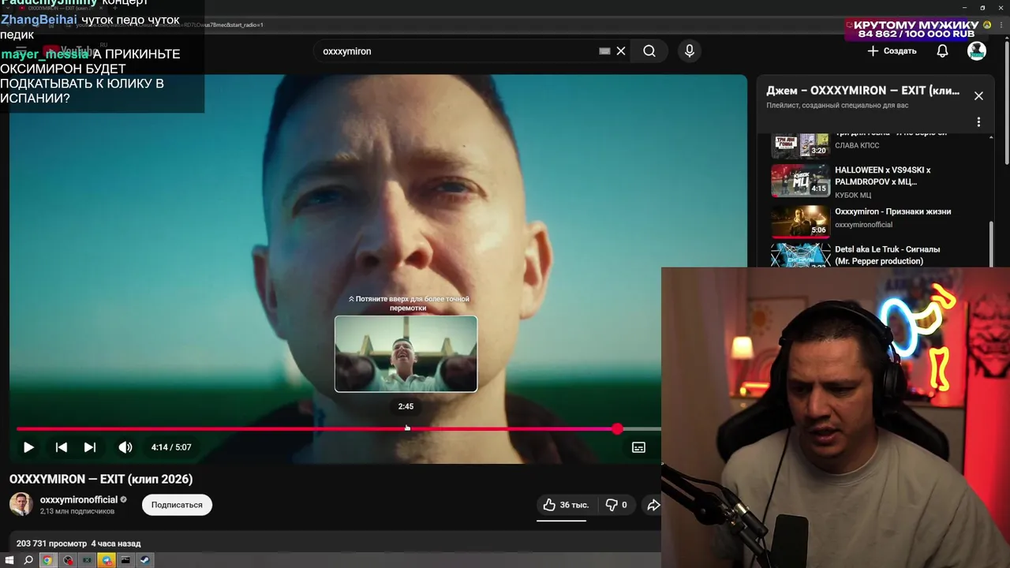Play the 3:20 playlist video thumbnail
The width and height of the screenshot is (1010, 568).
(800, 145)
